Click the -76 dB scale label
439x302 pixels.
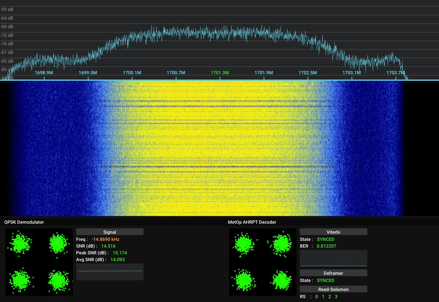(x=7, y=44)
